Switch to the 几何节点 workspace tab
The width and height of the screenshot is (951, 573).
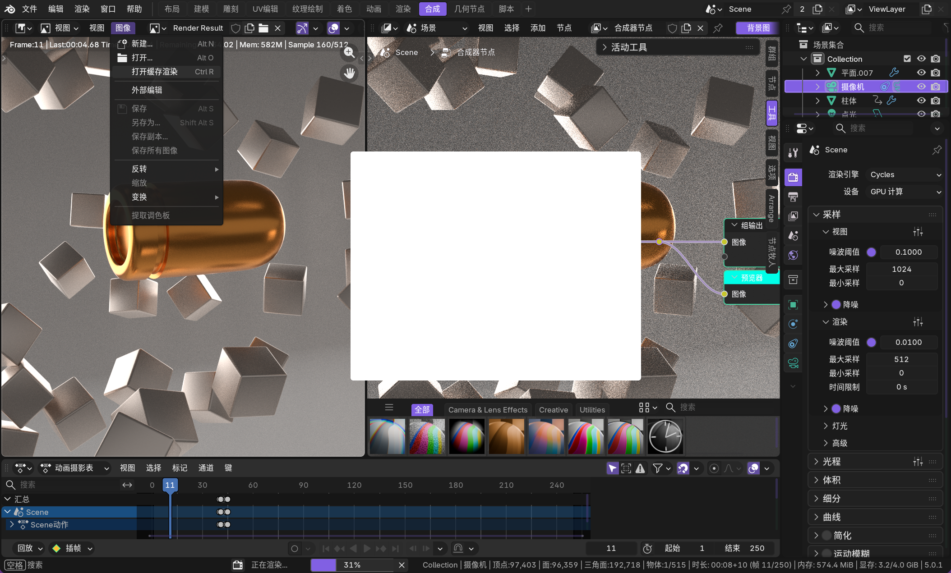pyautogui.click(x=469, y=9)
